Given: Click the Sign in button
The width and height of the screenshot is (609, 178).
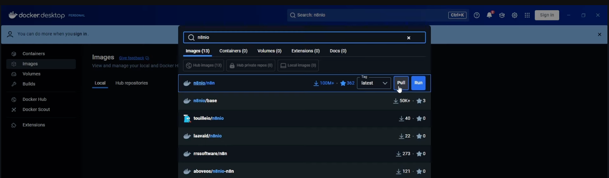Looking at the screenshot, I should pos(547,15).
